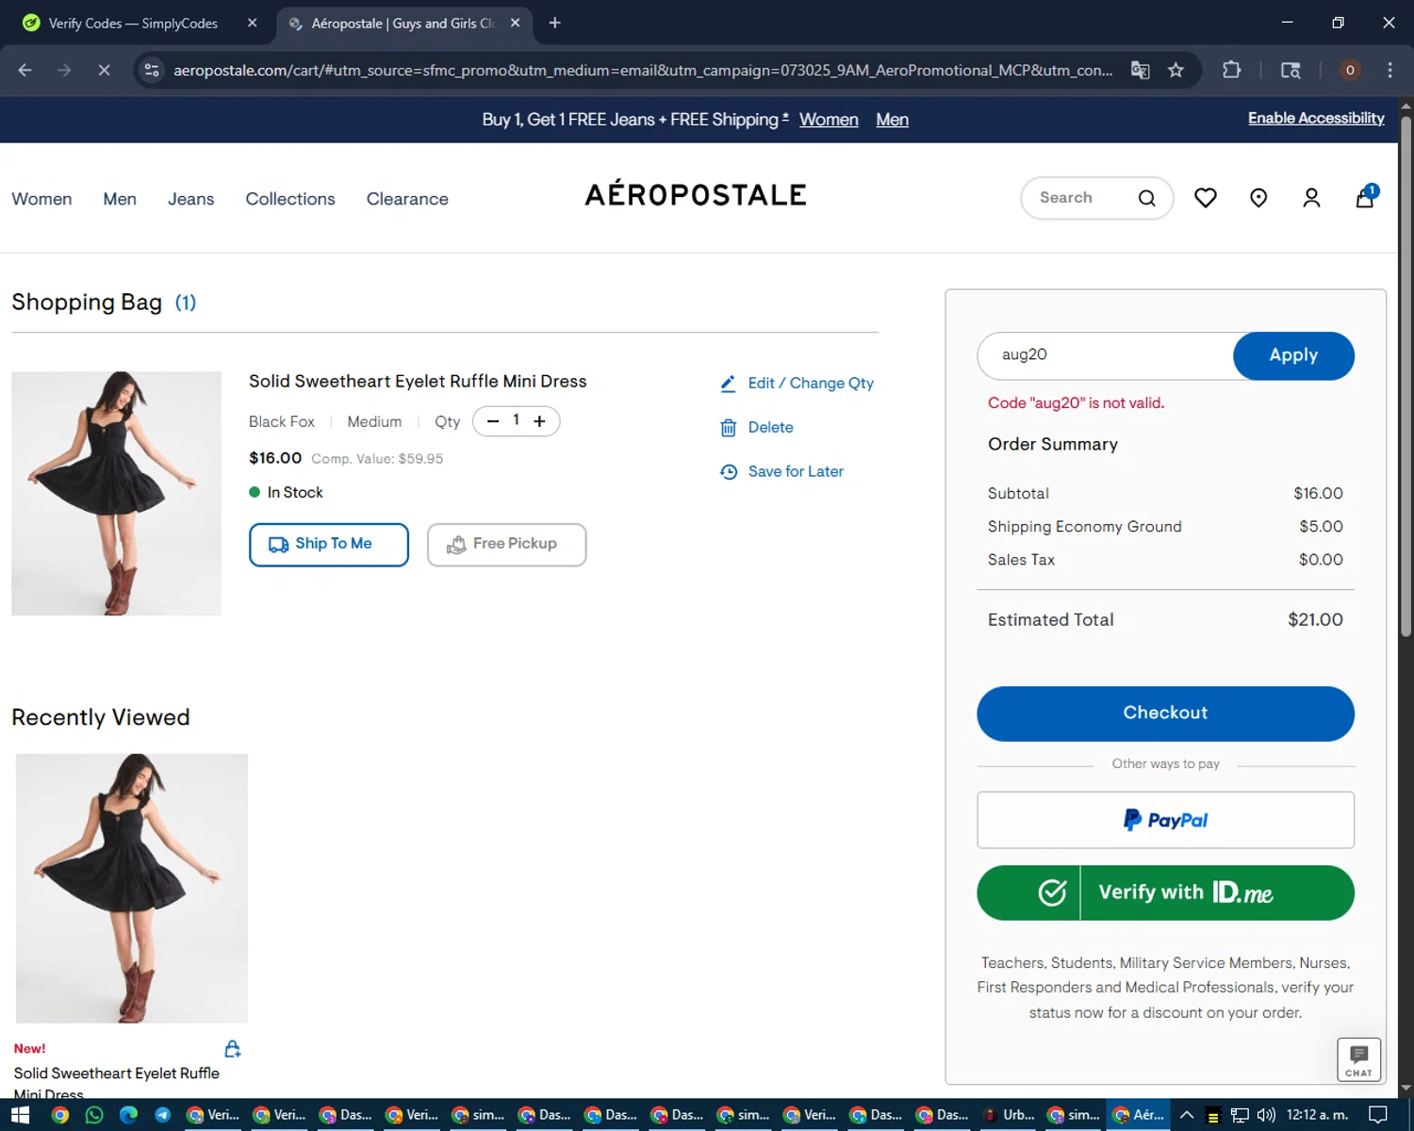The image size is (1414, 1131).
Task: Click the Search input field
Action: (x=1079, y=198)
